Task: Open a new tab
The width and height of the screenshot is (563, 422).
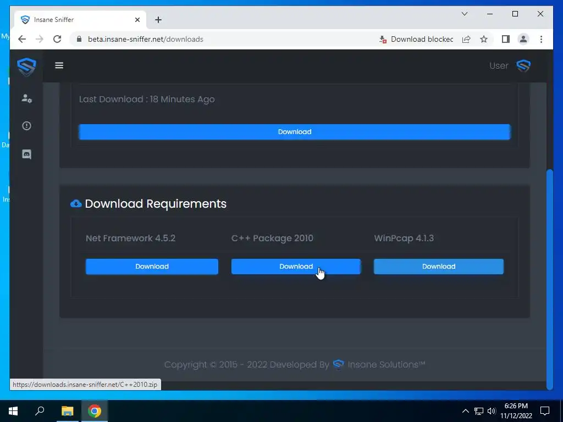Action: pos(158,20)
